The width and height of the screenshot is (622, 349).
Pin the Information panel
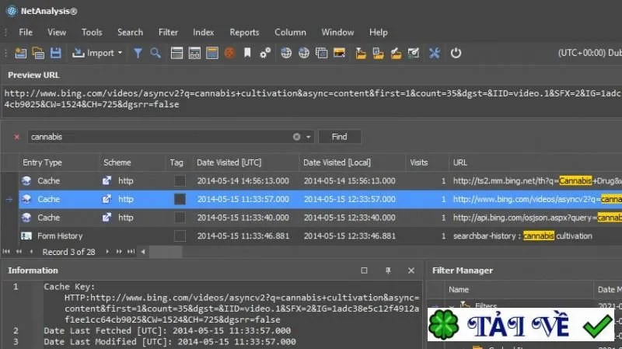click(388, 270)
